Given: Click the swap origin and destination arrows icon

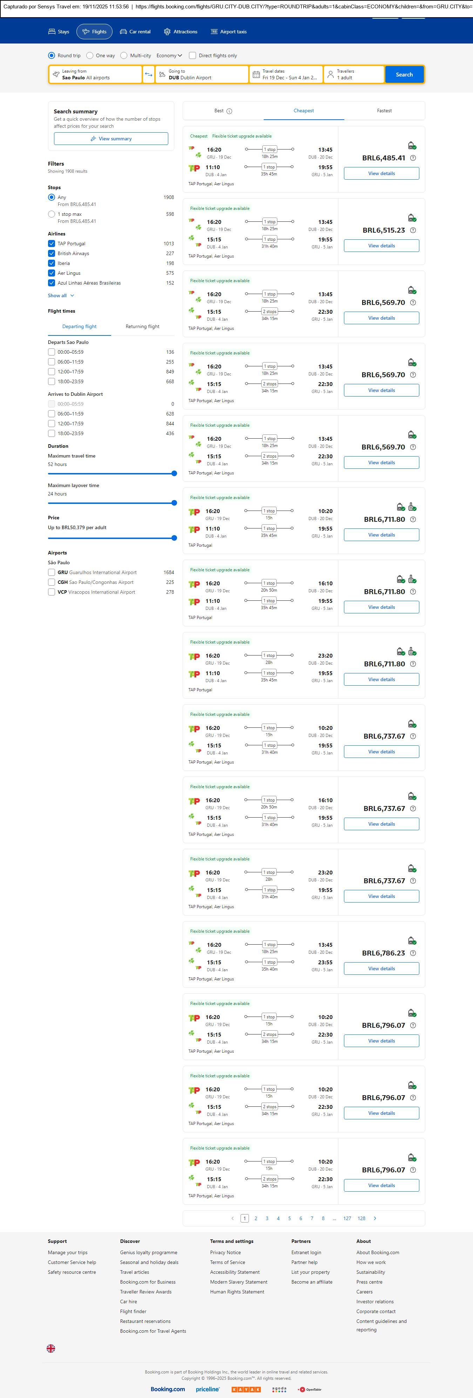Looking at the screenshot, I should pos(149,74).
